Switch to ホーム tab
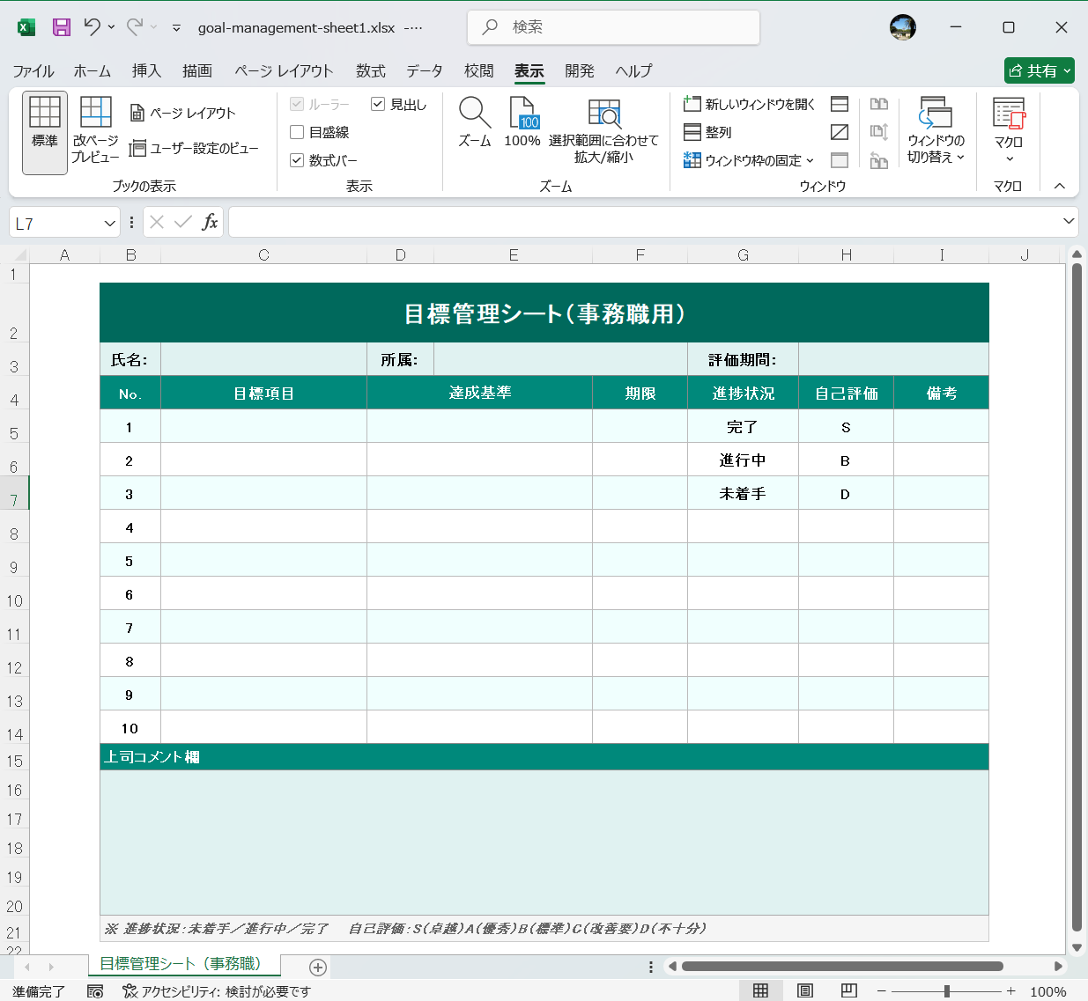 (93, 70)
